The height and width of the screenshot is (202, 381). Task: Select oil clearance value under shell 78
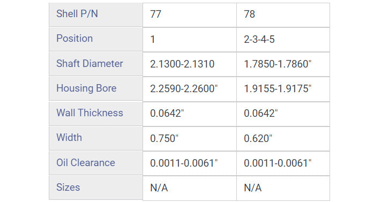(283, 163)
